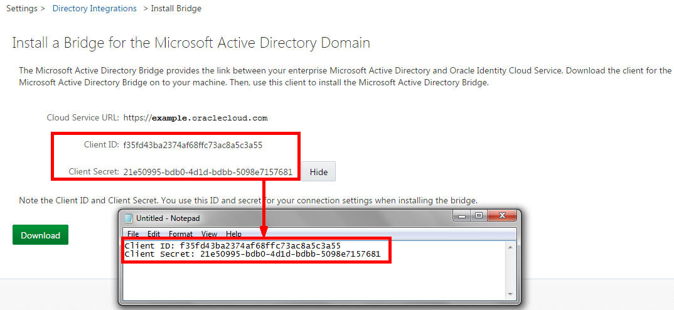The image size is (674, 310).
Task: Click the Untitled - Notepad title text
Action: (168, 218)
